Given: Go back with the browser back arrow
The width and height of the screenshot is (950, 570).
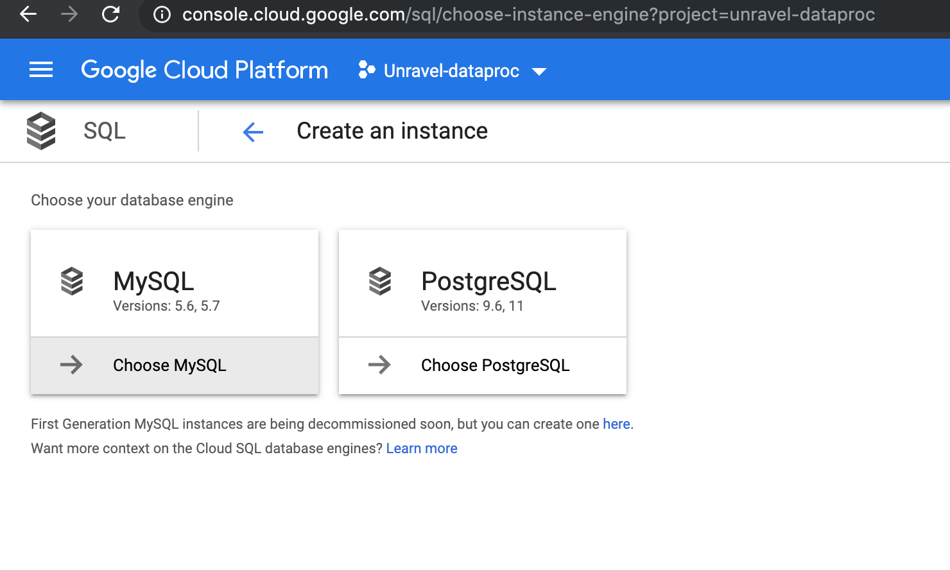Looking at the screenshot, I should coord(28,14).
